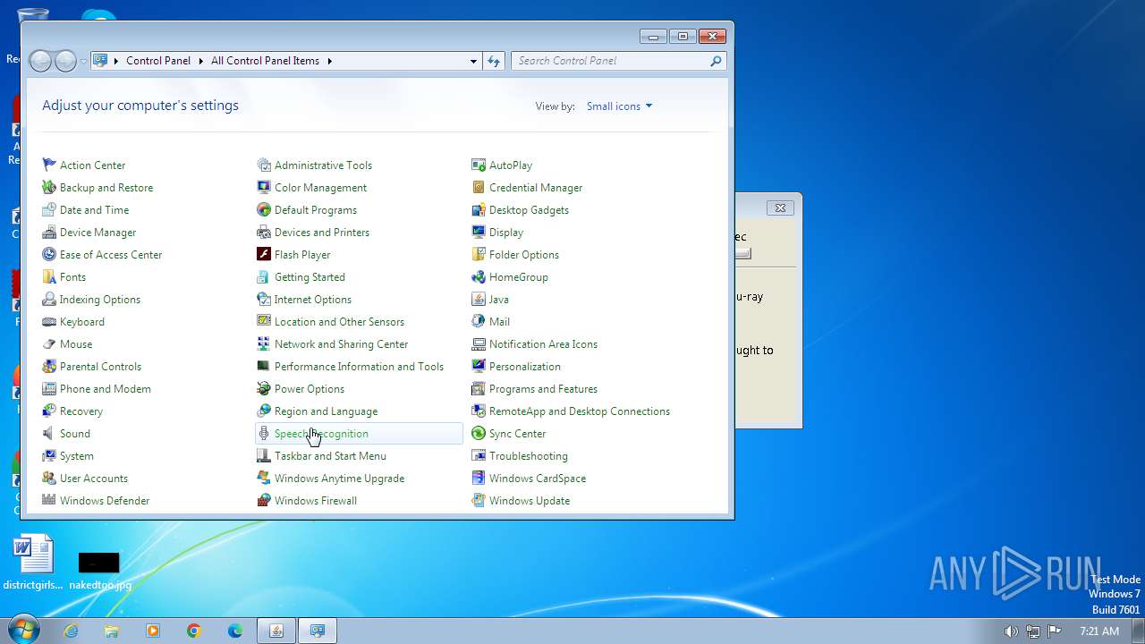
Task: Click the Back navigation arrow
Action: tap(40, 61)
